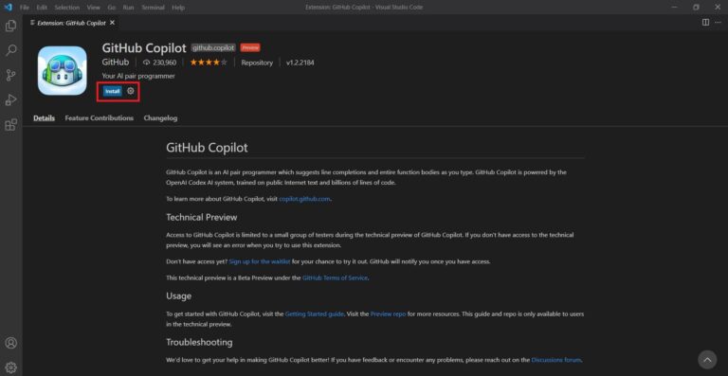Viewport: 728px width, 376px height.
Task: Open the Manage gear in activity bar
Action: click(x=10, y=367)
